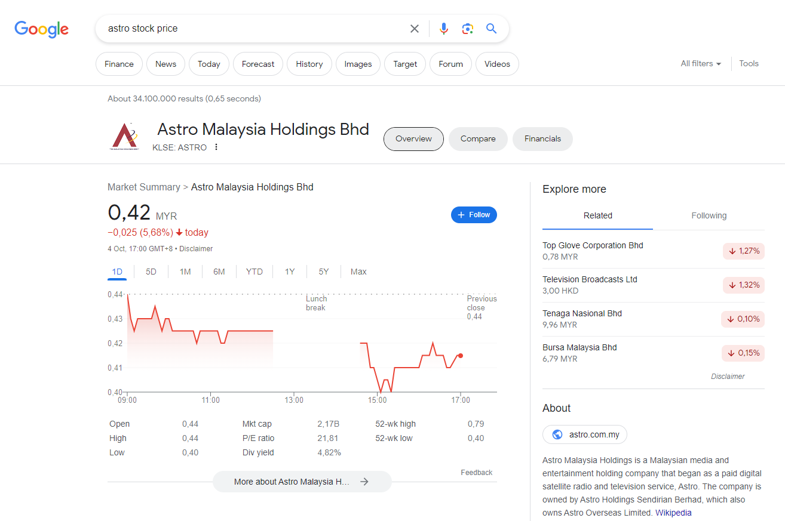
Task: Open Google Lens image search
Action: [x=467, y=29]
